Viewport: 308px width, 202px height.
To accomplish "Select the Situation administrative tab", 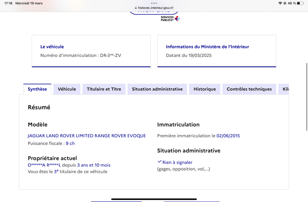I will point(157,89).
